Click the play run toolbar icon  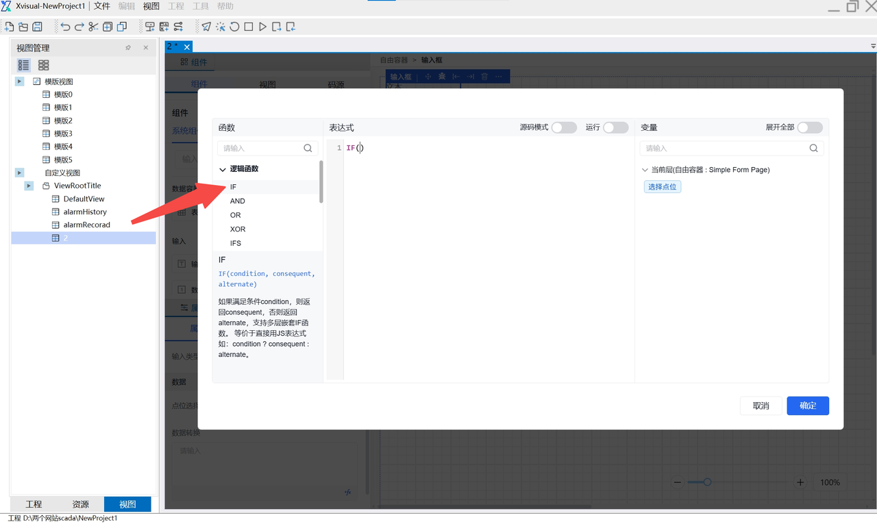[263, 27]
